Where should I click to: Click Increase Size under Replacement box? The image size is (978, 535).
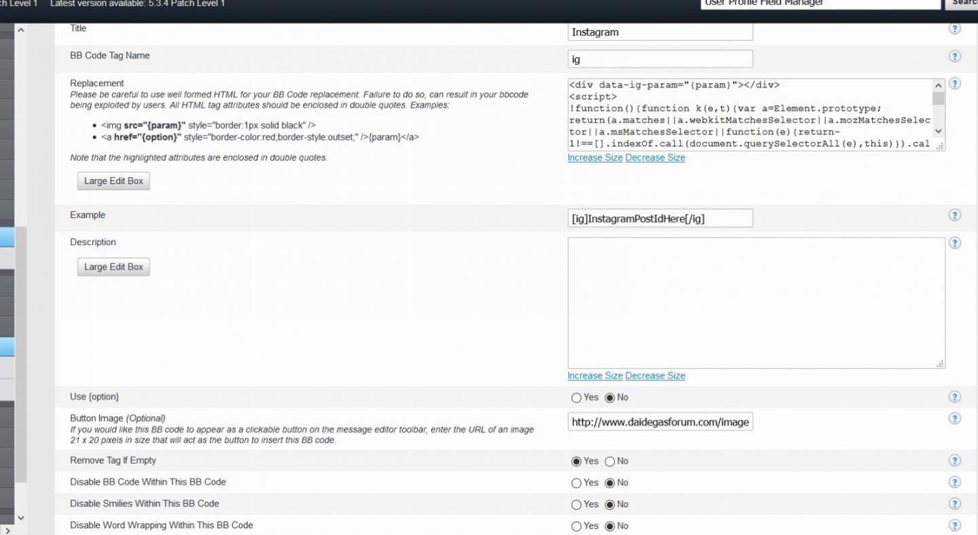[595, 158]
